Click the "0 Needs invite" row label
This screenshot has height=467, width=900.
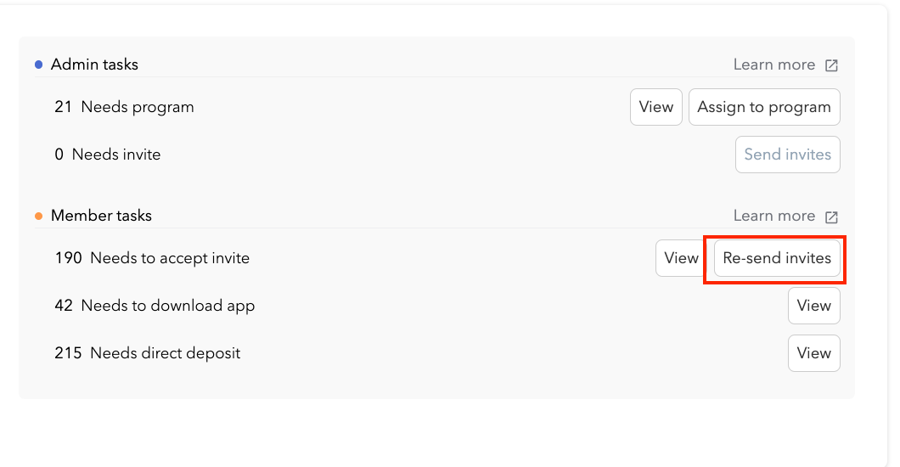pyautogui.click(x=107, y=155)
